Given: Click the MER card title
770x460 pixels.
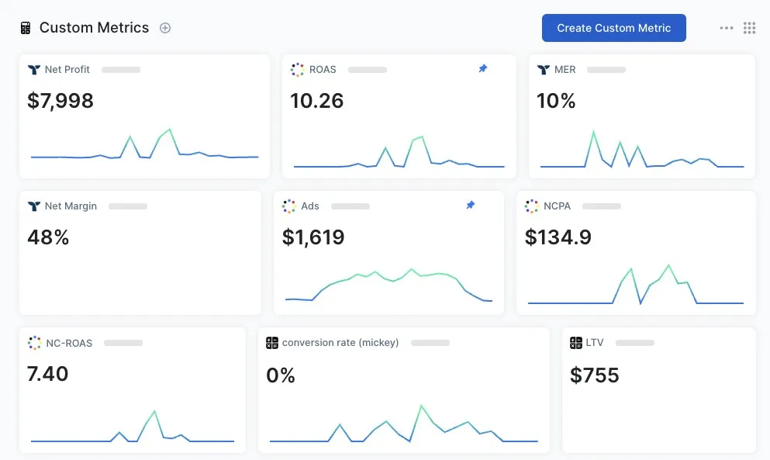Looking at the screenshot, I should tap(565, 70).
